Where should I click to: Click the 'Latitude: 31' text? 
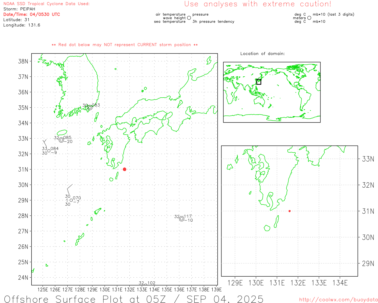(17, 20)
